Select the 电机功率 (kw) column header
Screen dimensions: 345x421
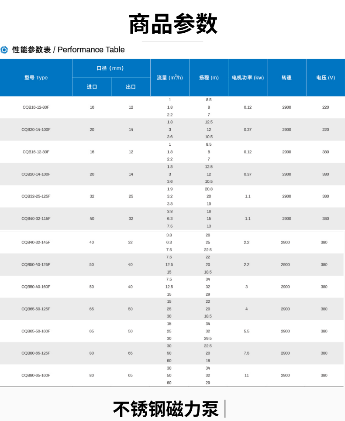[x=248, y=78]
